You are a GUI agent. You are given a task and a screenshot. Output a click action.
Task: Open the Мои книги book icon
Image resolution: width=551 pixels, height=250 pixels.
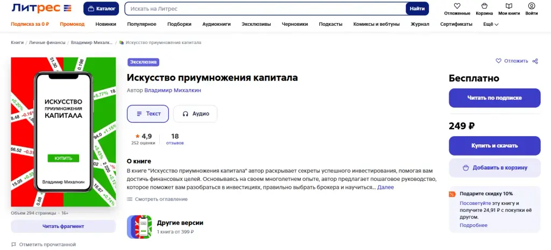point(509,6)
